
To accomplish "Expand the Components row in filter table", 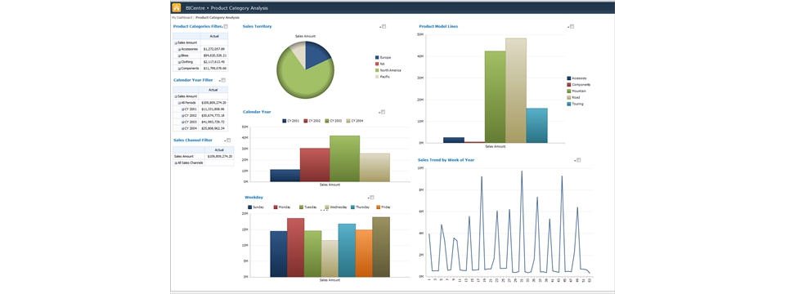I will click(x=179, y=69).
